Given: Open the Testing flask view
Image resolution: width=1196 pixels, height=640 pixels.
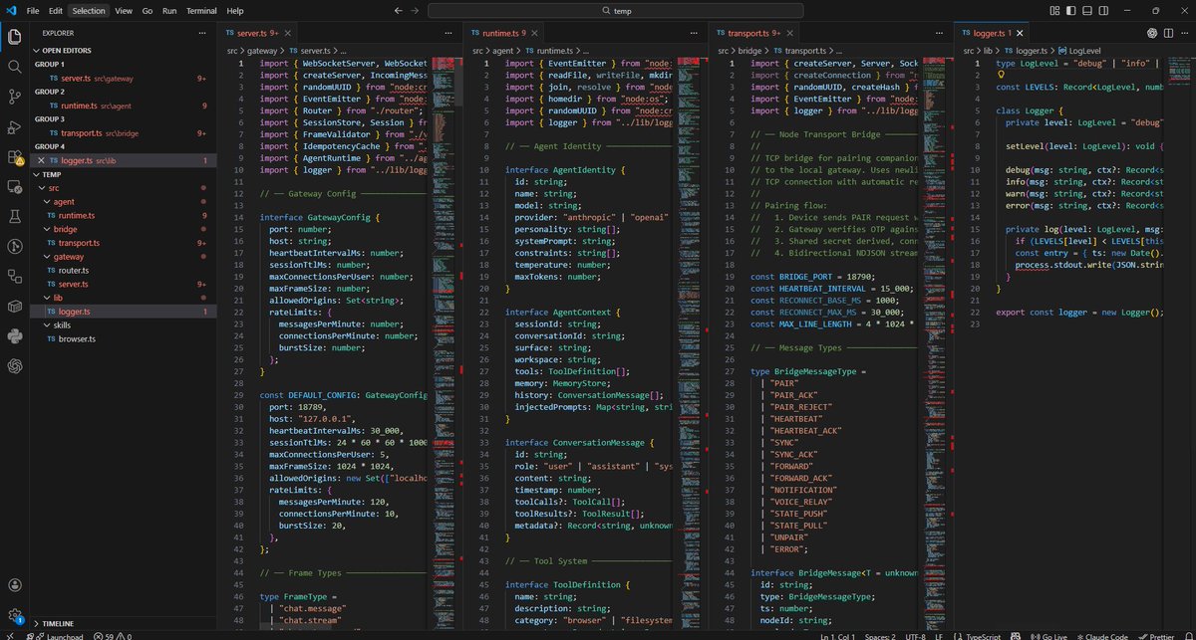Looking at the screenshot, I should point(15,216).
